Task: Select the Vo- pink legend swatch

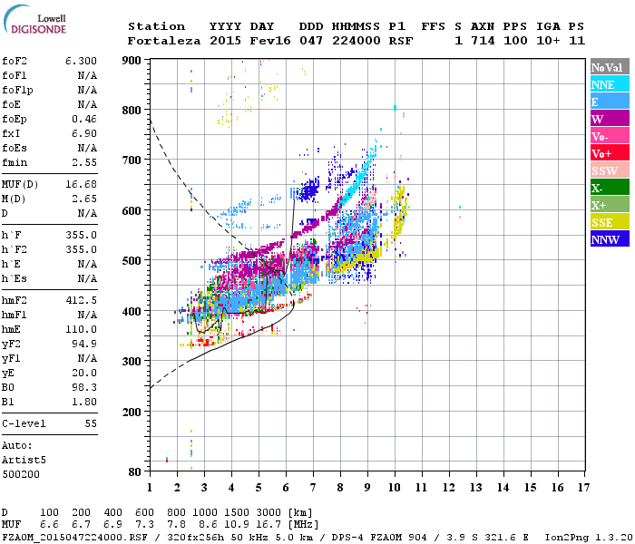Action: [610, 136]
